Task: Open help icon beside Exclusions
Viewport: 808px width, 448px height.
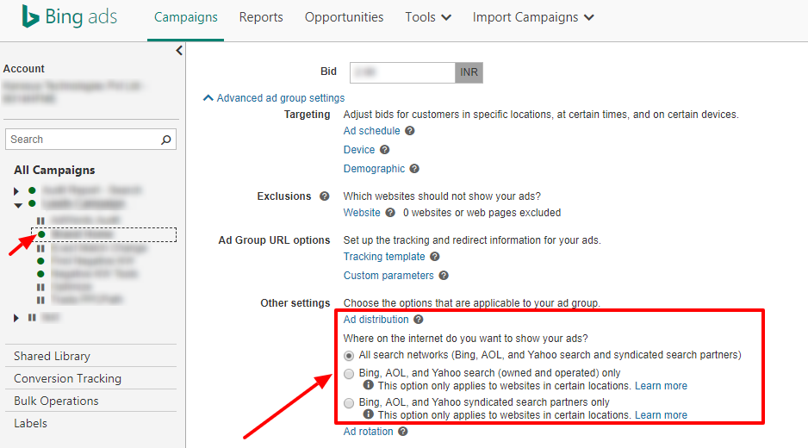Action: 324,196
